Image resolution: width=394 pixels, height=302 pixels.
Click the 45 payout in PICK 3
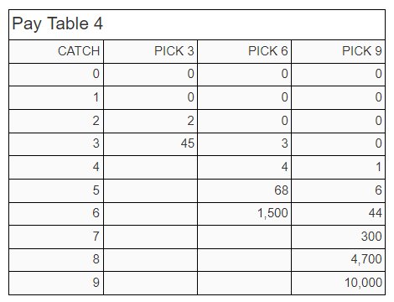187,143
